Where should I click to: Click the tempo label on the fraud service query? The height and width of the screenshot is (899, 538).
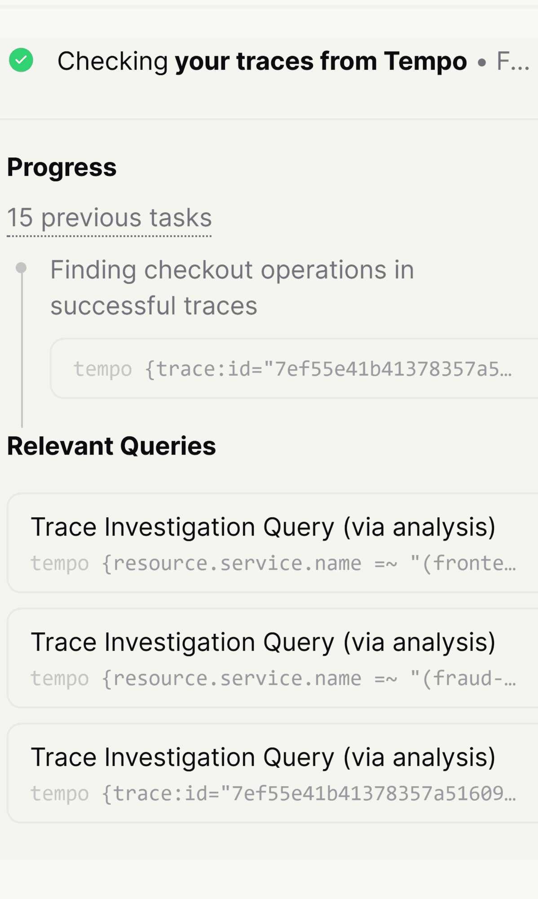pos(59,678)
